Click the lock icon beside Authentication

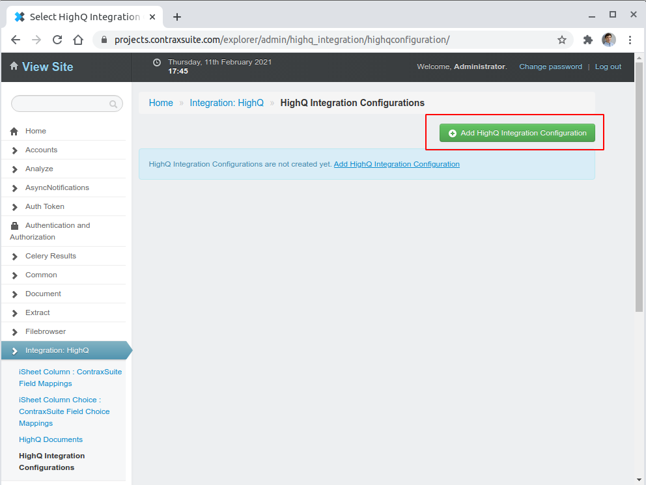tap(14, 226)
